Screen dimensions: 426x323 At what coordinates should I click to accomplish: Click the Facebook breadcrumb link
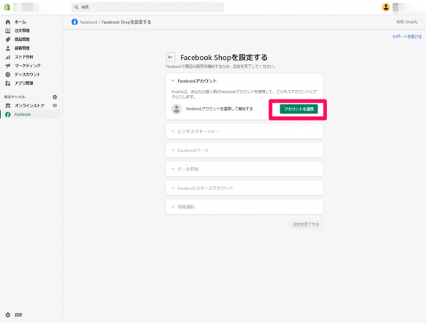pos(89,22)
